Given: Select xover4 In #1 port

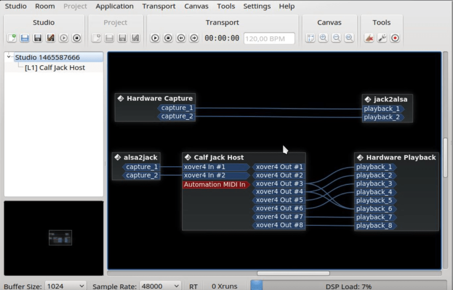Looking at the screenshot, I should coord(216,167).
